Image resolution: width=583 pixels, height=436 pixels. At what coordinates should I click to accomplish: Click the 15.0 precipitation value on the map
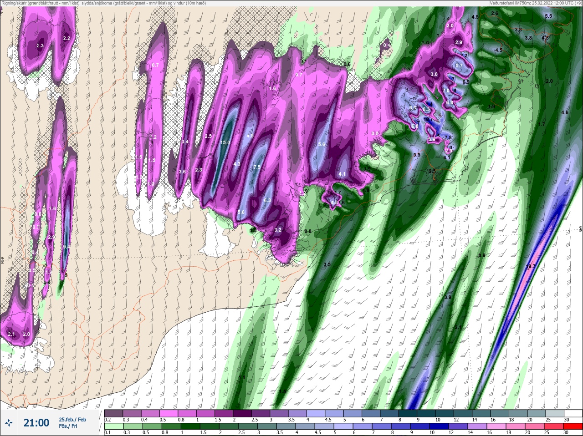pos(225,142)
